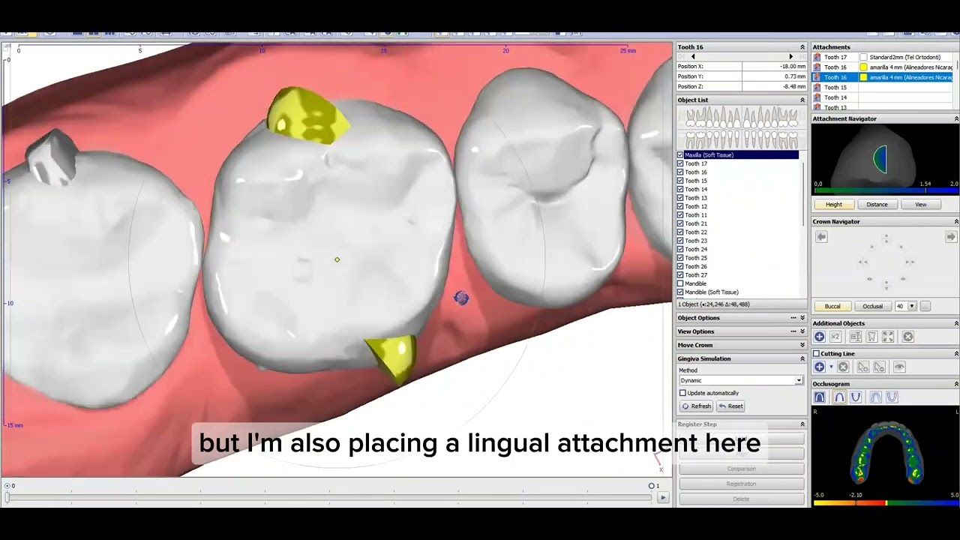Select the lower arch occlusogram view icon
Screen dimensions: 960x540
[x=856, y=397]
